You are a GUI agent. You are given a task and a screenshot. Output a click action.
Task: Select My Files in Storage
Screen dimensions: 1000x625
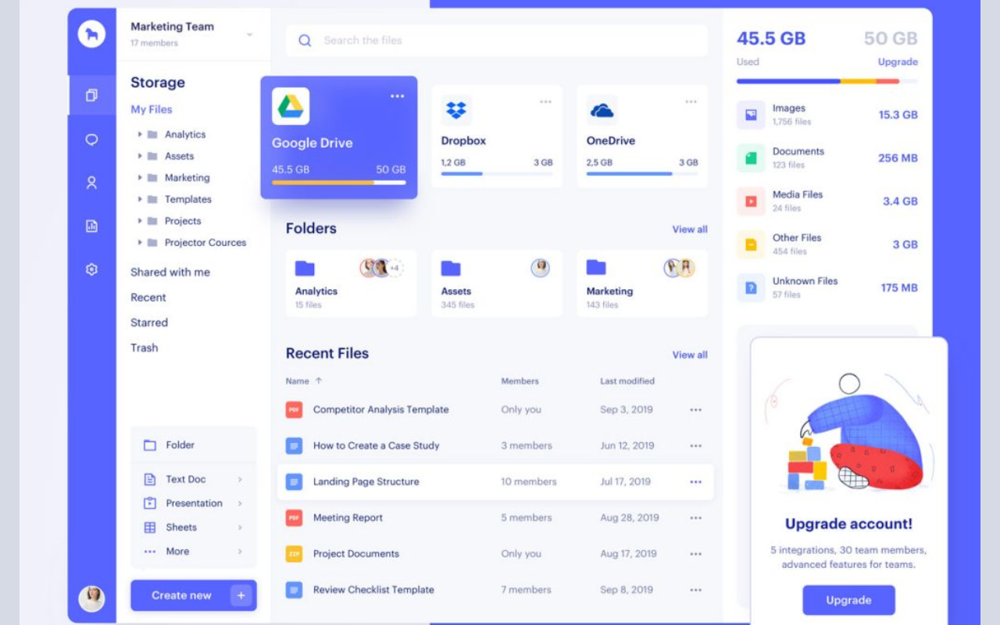coord(152,109)
